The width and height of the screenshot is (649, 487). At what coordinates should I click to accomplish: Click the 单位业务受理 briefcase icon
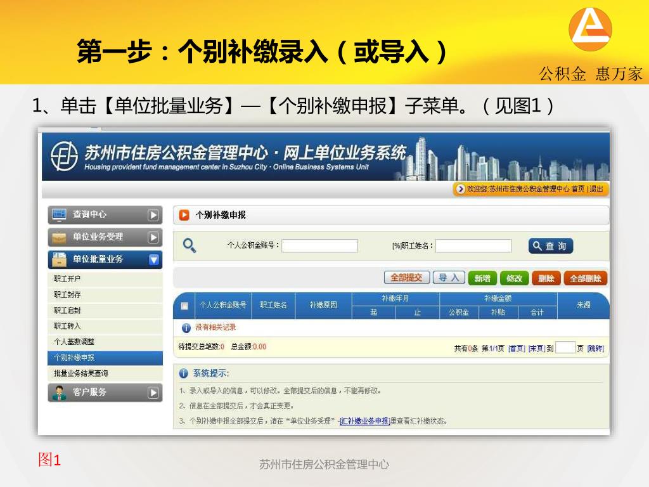[x=59, y=238]
